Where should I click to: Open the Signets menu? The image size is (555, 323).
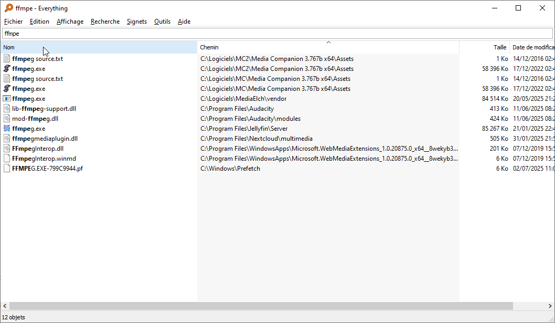(136, 22)
